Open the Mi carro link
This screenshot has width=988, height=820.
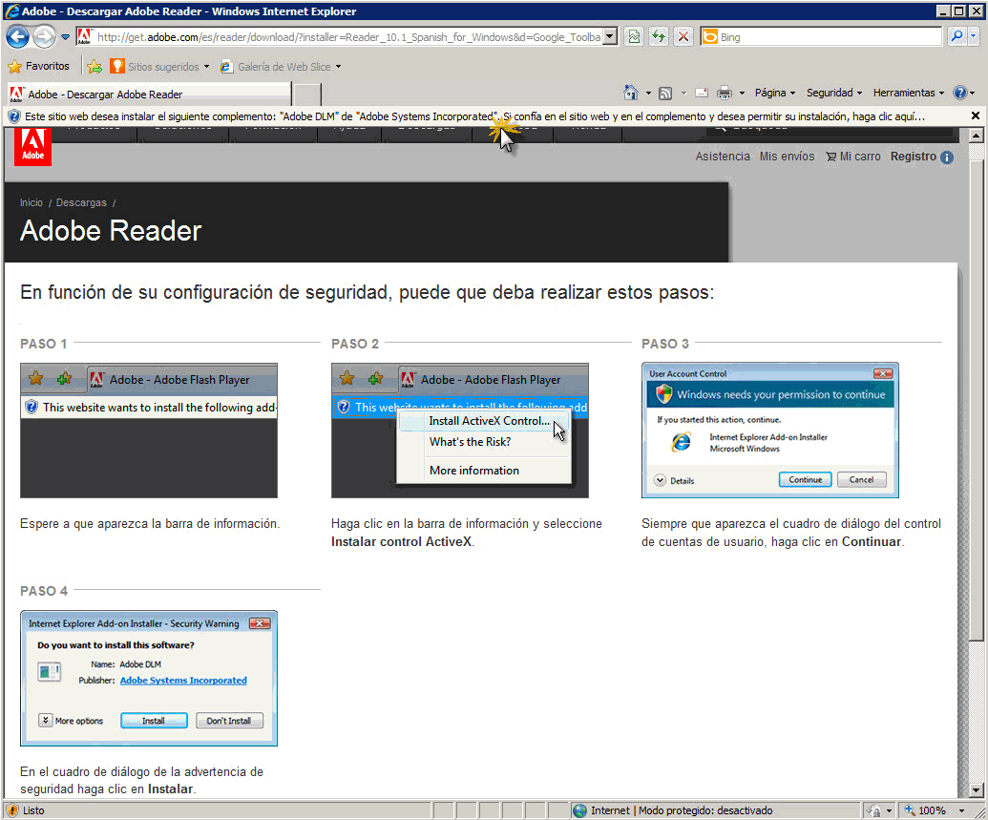[860, 157]
